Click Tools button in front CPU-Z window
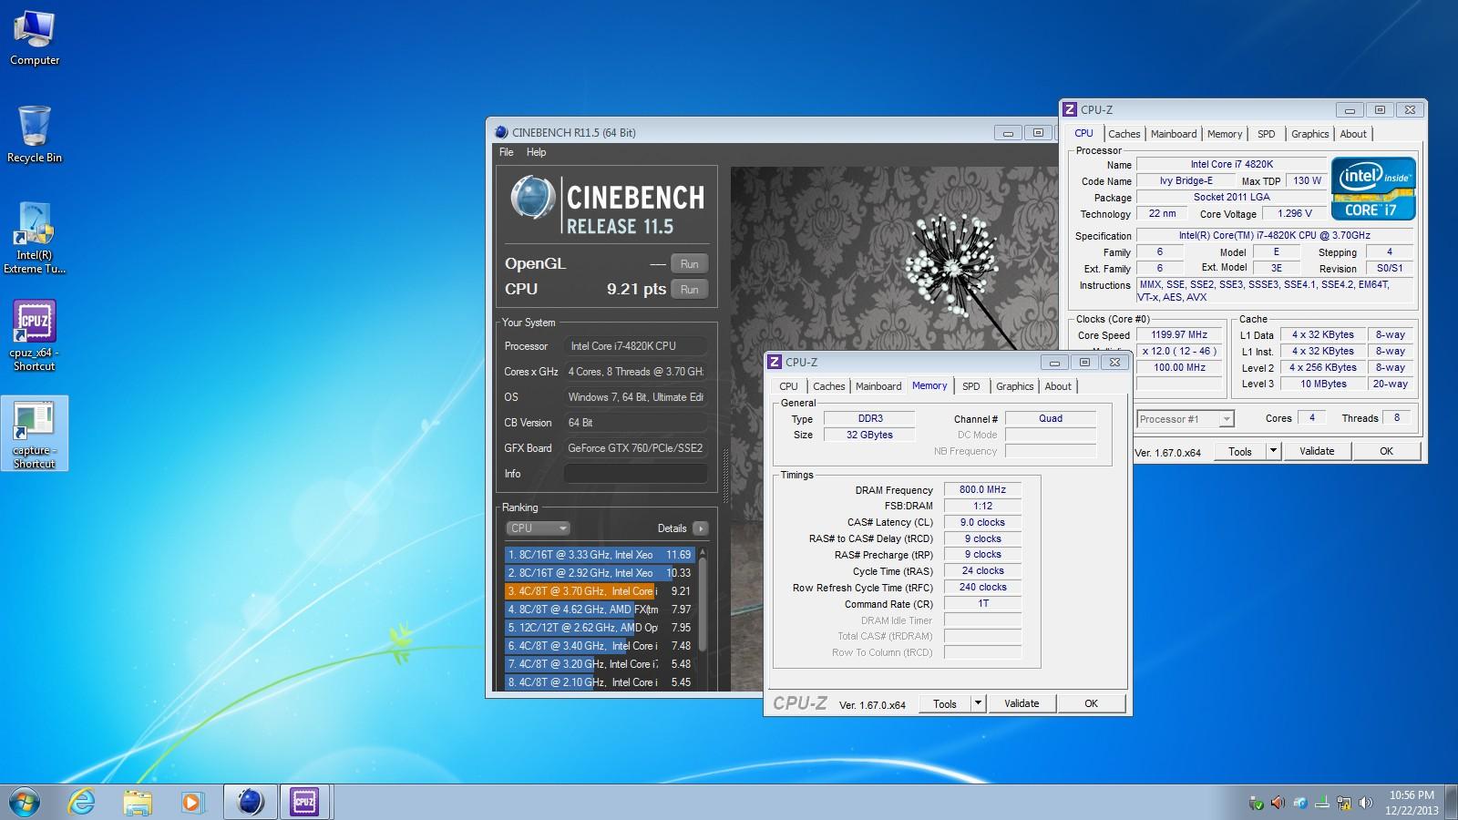This screenshot has height=820, width=1458. pyautogui.click(x=945, y=703)
